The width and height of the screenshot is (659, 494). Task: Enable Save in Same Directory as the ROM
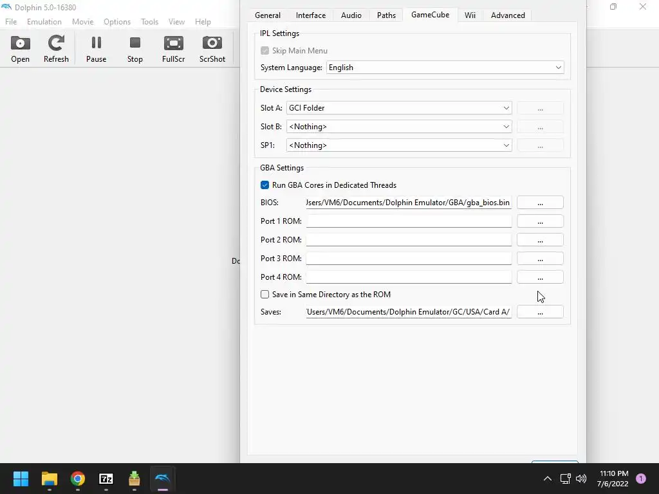click(265, 295)
